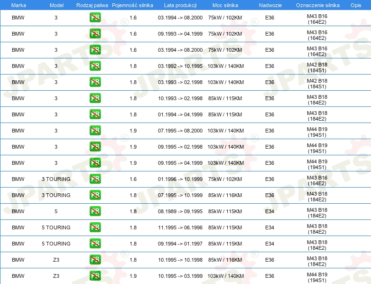
Task: Click Z3 model in the 1.8 engine row
Action: tap(56, 260)
